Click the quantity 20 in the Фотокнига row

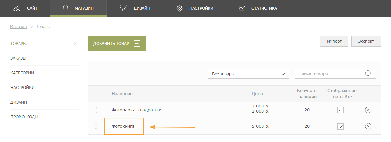click(307, 126)
